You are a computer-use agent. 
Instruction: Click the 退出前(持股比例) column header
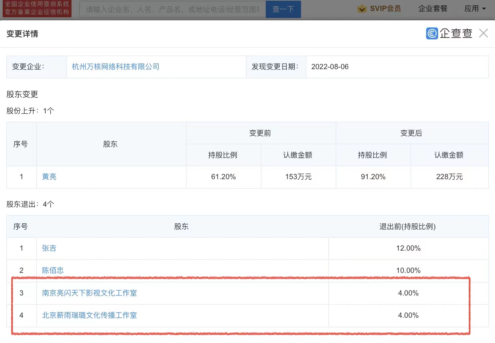[408, 227]
